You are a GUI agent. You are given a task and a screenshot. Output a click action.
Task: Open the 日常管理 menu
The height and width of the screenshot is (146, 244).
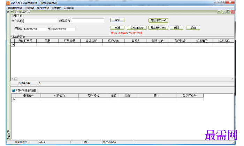(30, 8)
